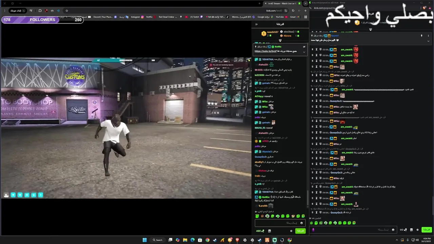Screen dimensions: 434x244
Task: Click microphone icon in popout input
Action: [313, 230]
